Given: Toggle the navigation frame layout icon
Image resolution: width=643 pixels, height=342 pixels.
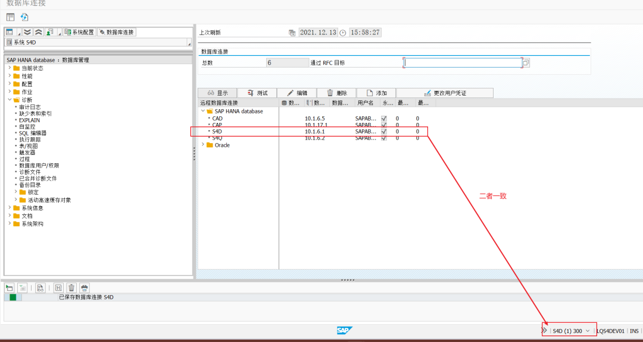Looking at the screenshot, I should [x=10, y=17].
